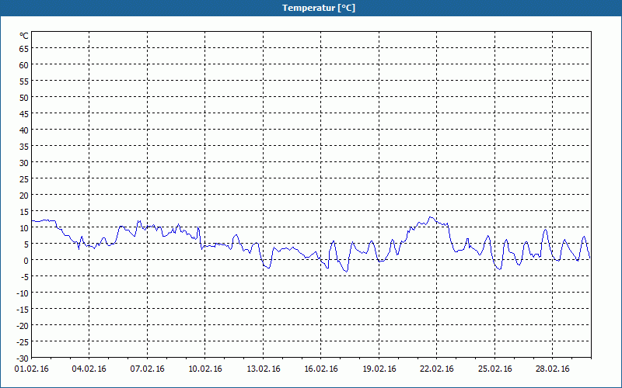This screenshot has height=388, width=622.
Task: Click the 10.02.16 x-axis date
Action: tap(204, 369)
